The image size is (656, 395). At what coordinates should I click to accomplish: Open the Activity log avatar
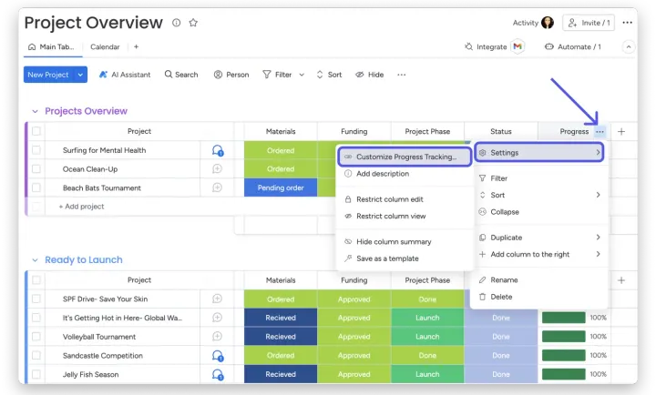pos(548,23)
